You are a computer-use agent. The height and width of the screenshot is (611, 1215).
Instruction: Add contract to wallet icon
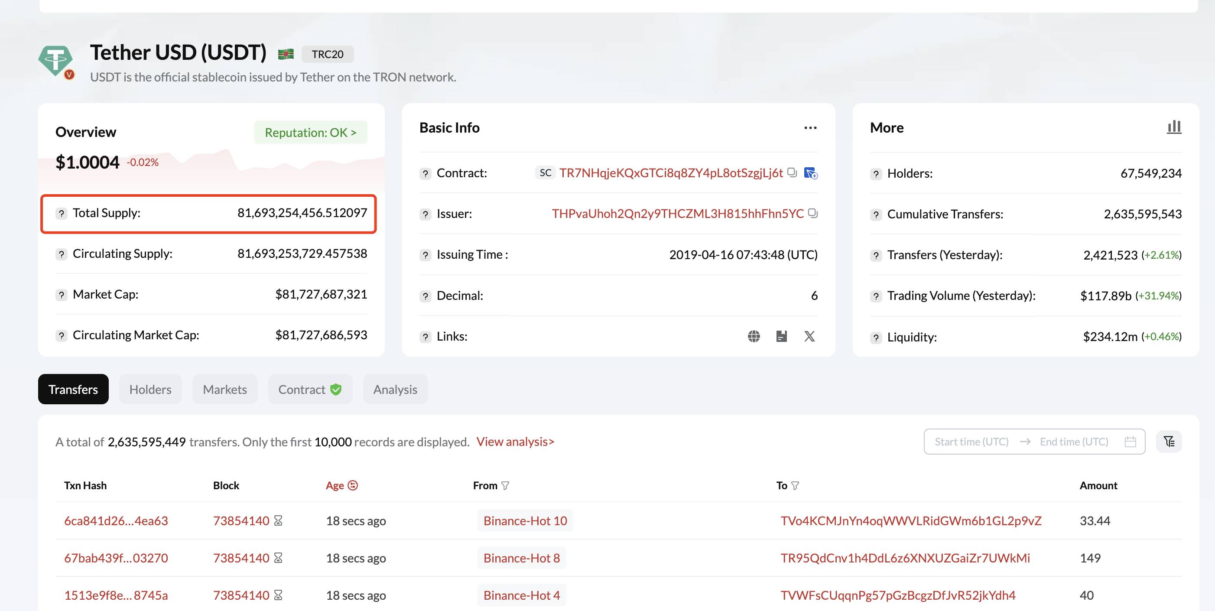(x=811, y=173)
